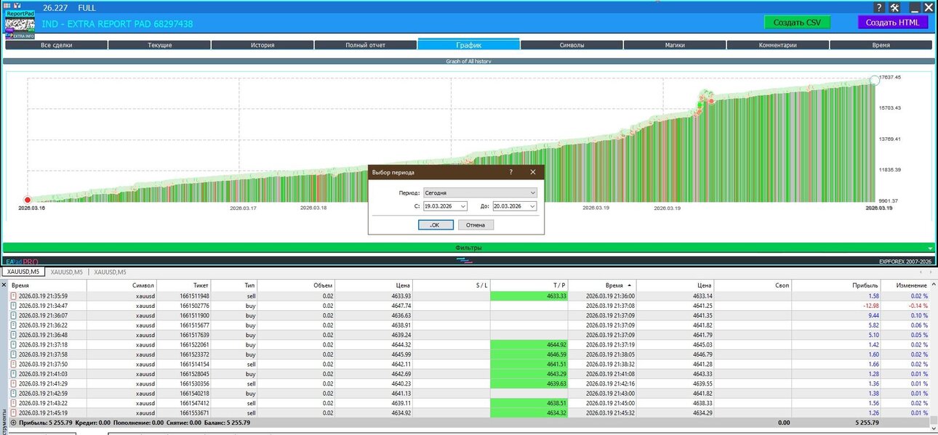Select the active XAUUSD,M5 chart tab
938x435 pixels.
[x=23, y=272]
